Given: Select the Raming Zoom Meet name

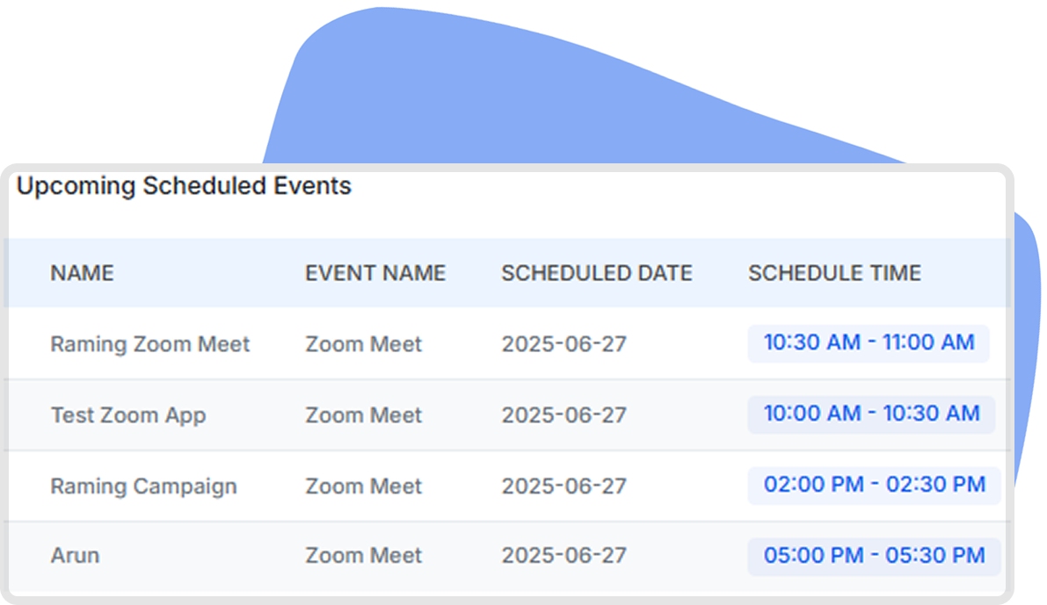Looking at the screenshot, I should point(150,344).
